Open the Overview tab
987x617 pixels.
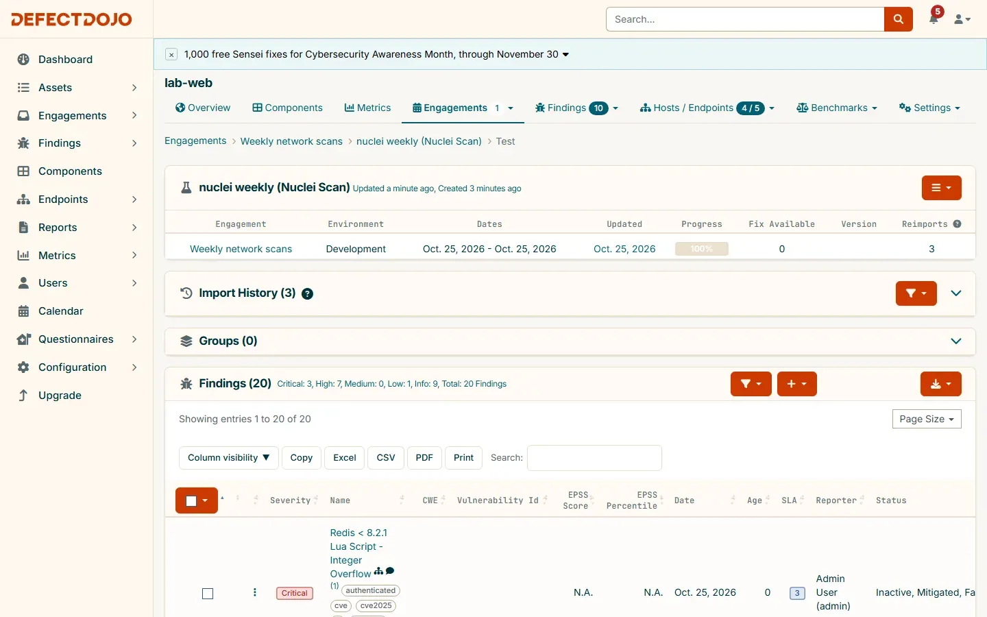[x=203, y=108]
